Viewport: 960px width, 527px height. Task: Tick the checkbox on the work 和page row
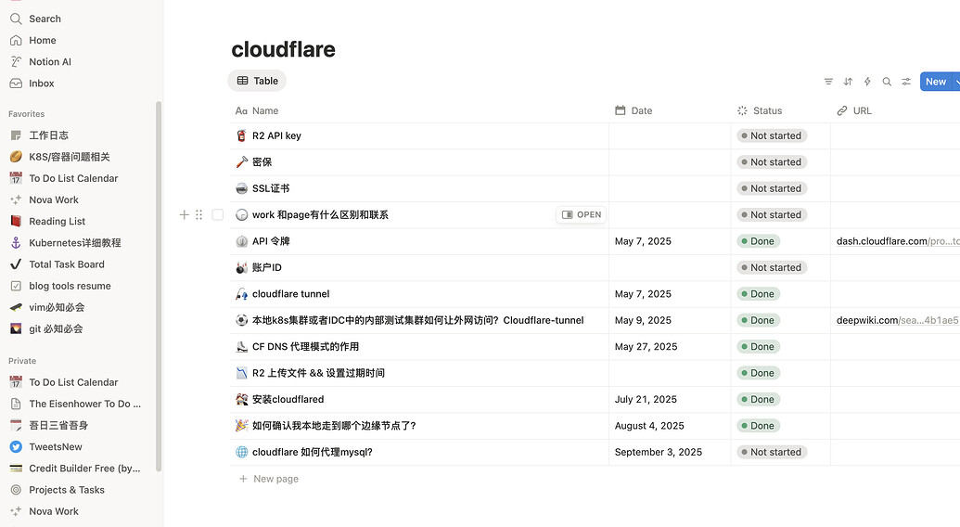(x=217, y=215)
